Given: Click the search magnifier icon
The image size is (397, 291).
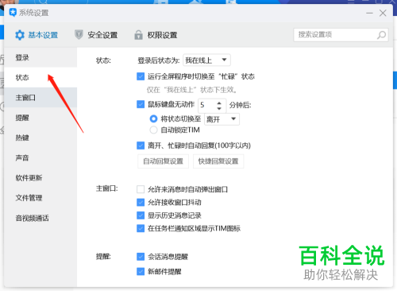Looking at the screenshot, I should (381, 35).
